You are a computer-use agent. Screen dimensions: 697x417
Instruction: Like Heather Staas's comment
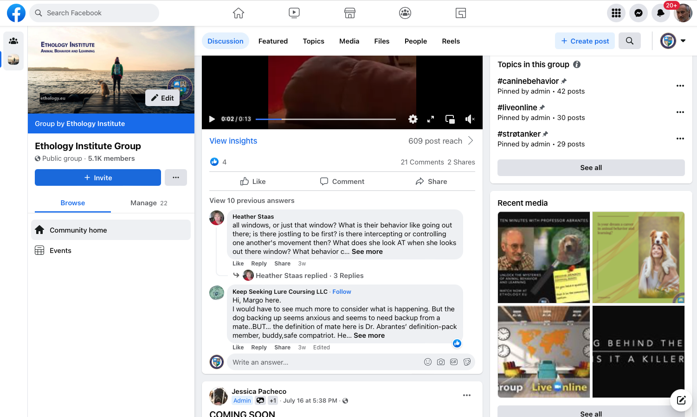(x=238, y=264)
